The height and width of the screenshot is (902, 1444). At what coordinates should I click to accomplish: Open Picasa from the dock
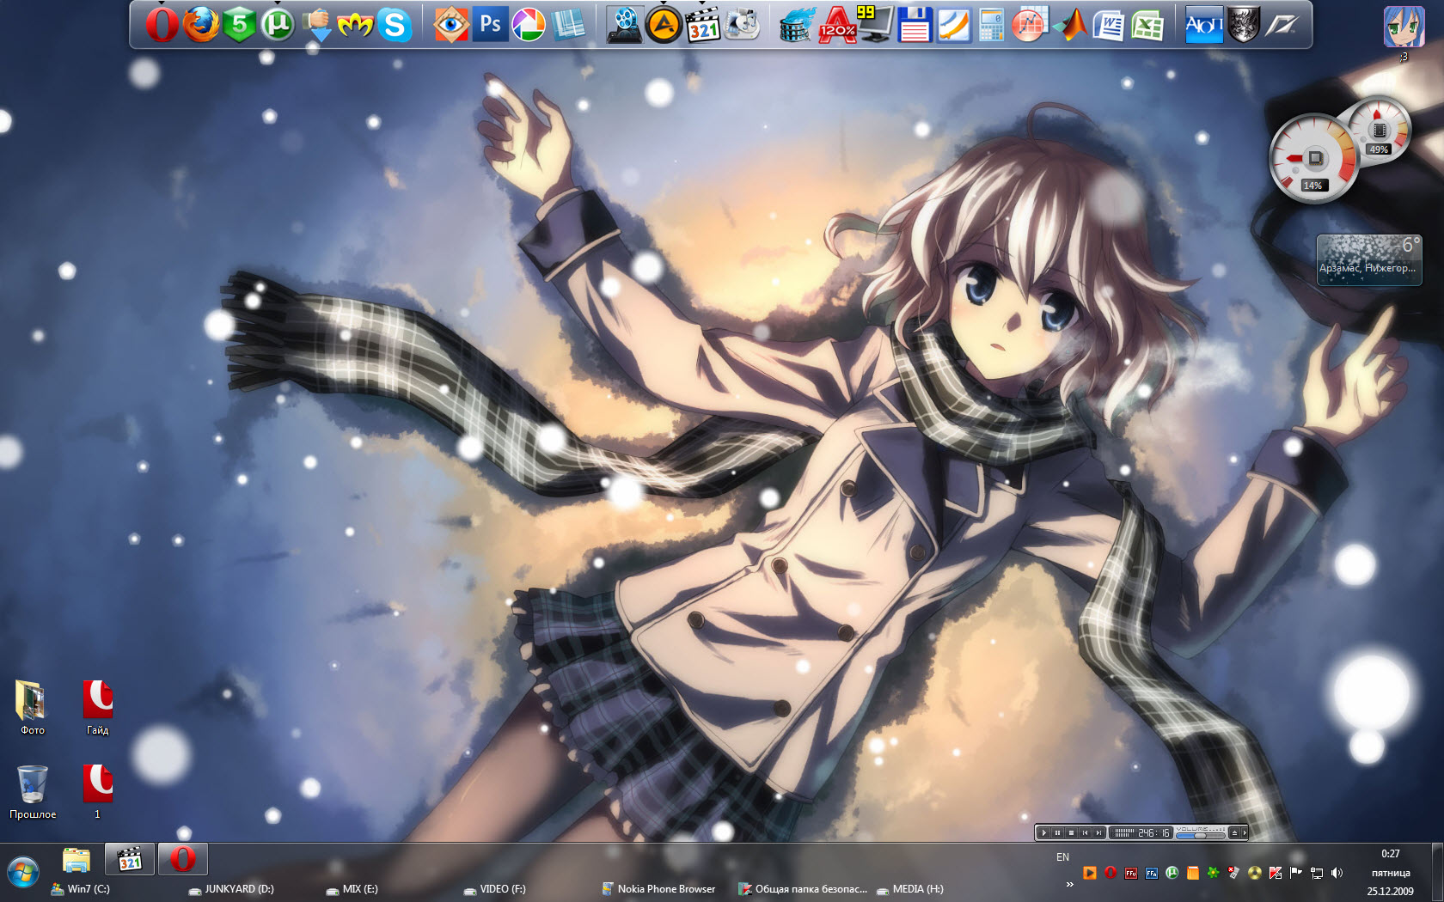(529, 25)
